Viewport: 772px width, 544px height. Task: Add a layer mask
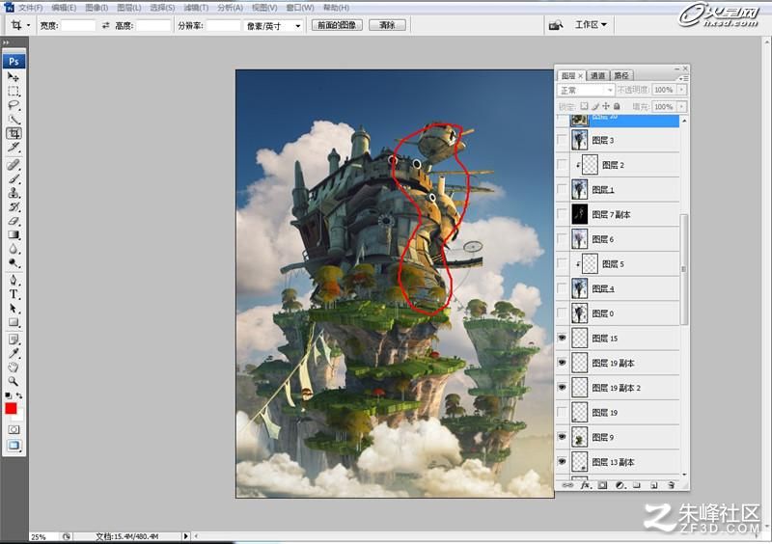pyautogui.click(x=602, y=485)
